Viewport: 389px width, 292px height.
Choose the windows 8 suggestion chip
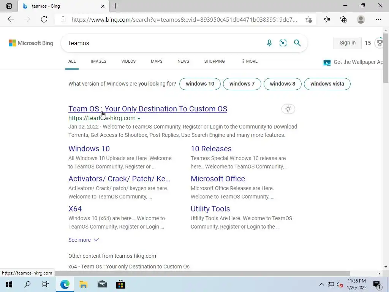[283, 84]
